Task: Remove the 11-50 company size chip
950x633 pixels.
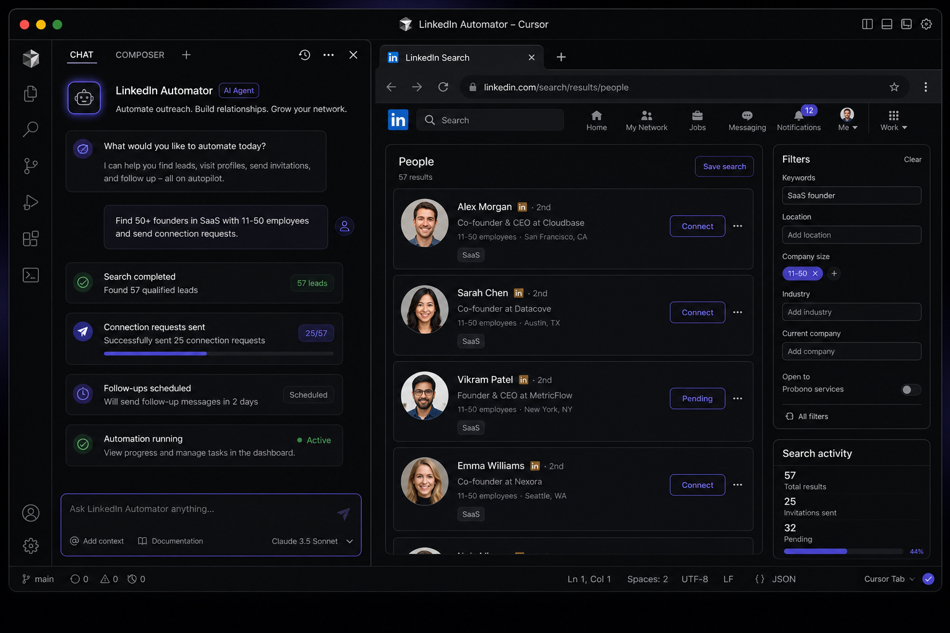Action: click(x=815, y=273)
